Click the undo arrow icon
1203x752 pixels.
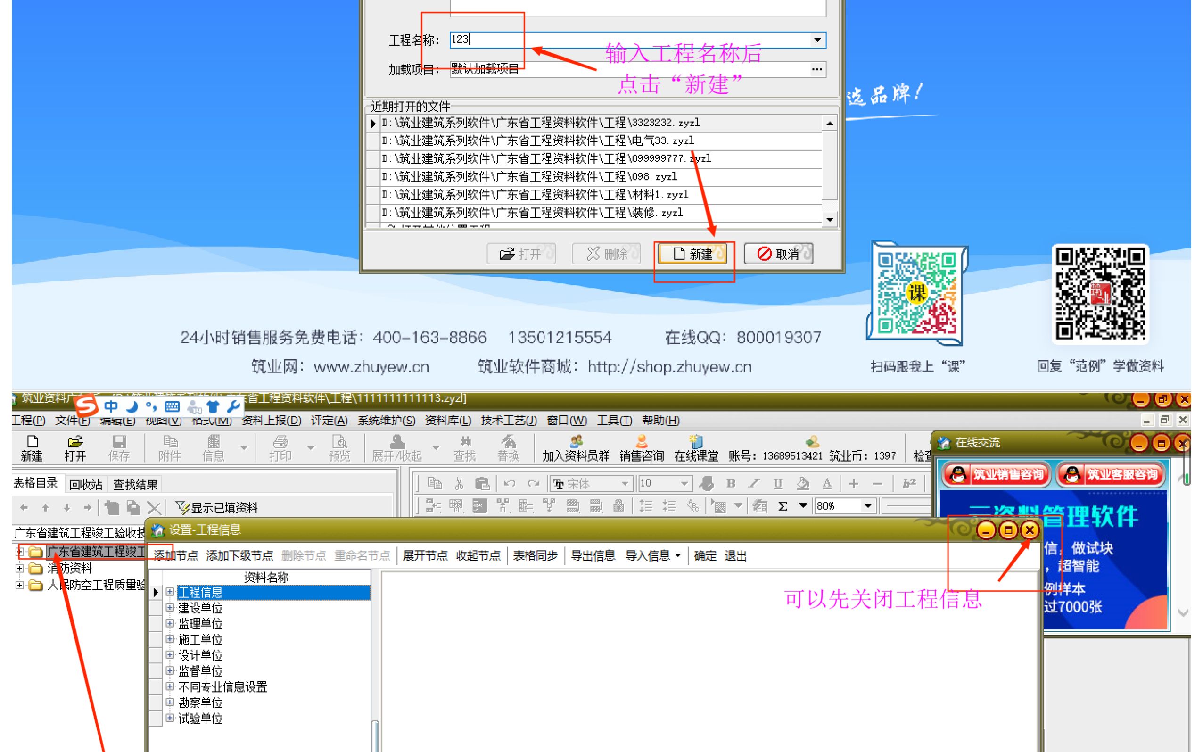point(510,483)
